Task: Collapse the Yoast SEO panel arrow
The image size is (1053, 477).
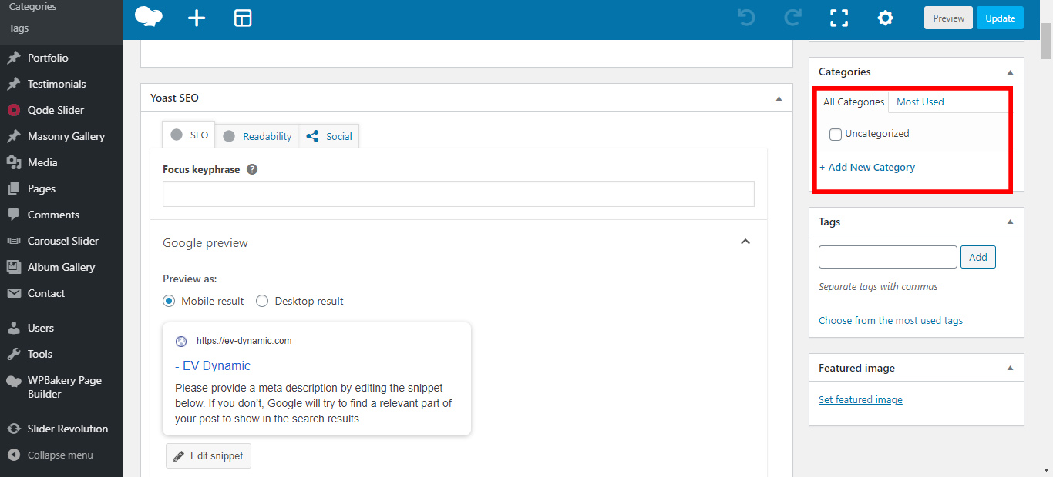Action: (779, 98)
